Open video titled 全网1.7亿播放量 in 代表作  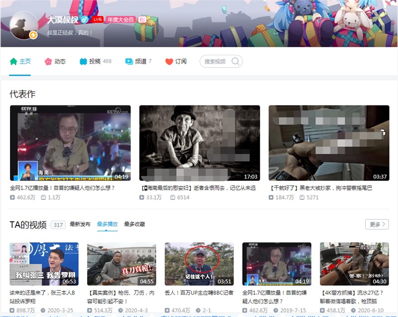(x=62, y=188)
